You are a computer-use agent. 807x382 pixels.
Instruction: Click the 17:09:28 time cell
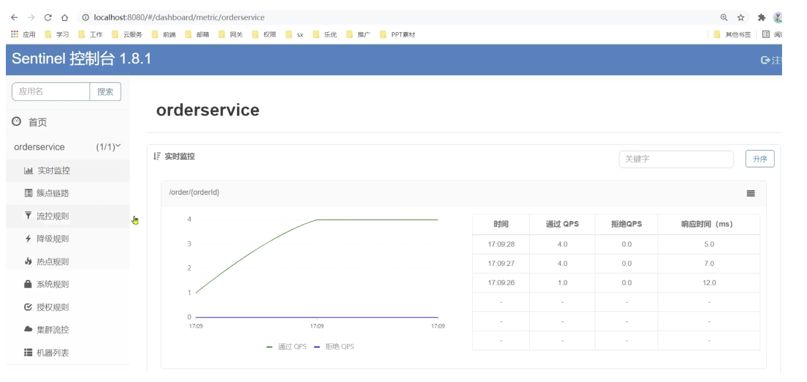point(501,244)
